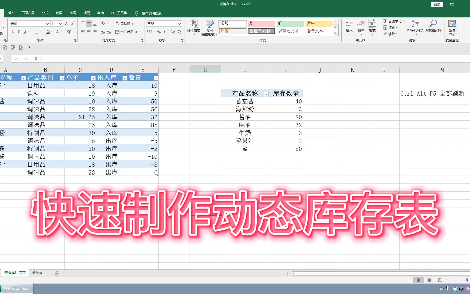Open Sort and Filter (排序和筛选)
The width and height of the screenshot is (470, 294).
click(415, 27)
